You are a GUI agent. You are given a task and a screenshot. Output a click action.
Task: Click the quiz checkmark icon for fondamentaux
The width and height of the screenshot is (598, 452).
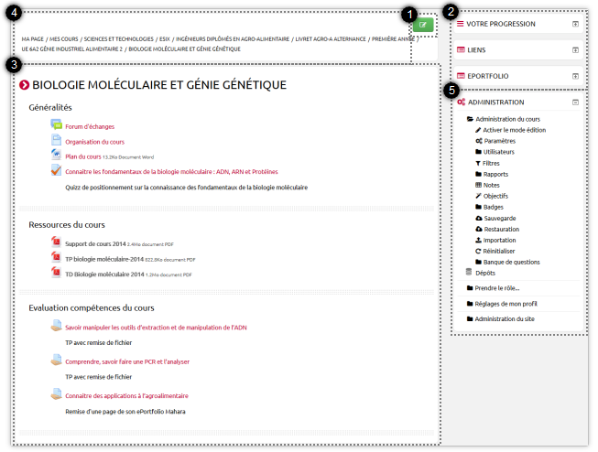coord(57,170)
